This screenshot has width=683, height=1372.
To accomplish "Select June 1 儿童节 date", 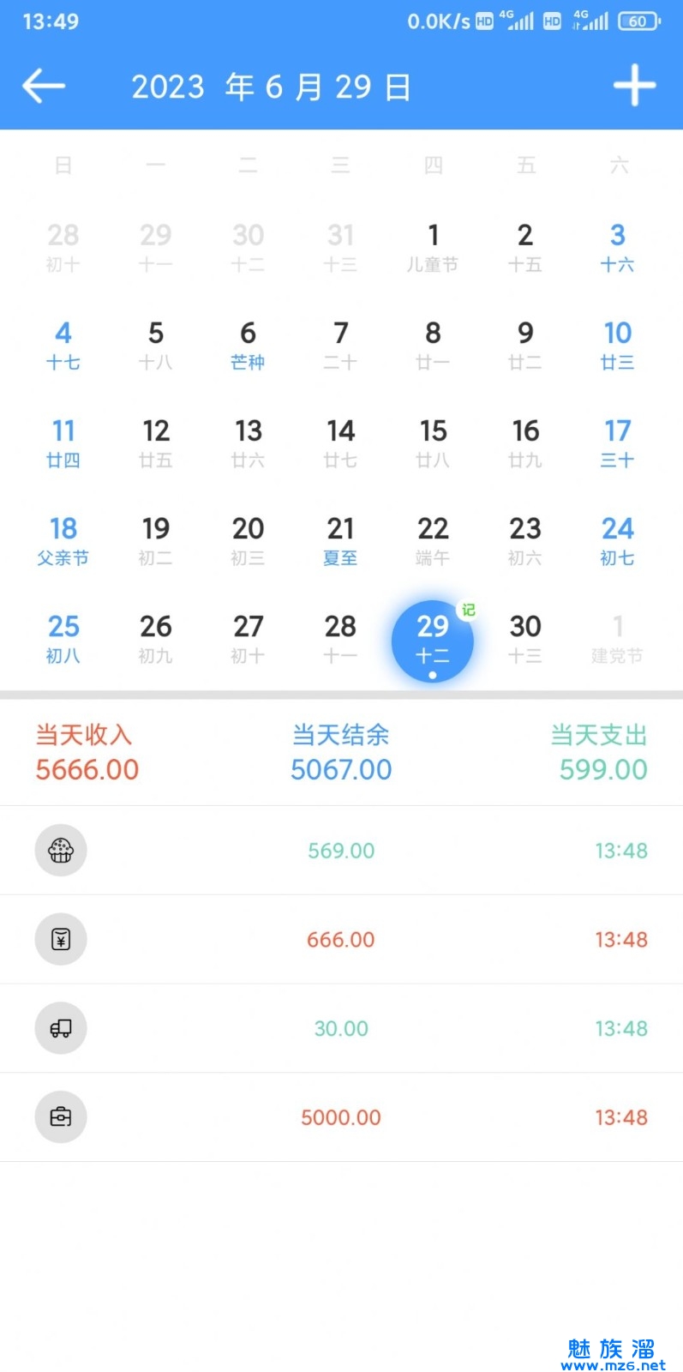I will [433, 247].
